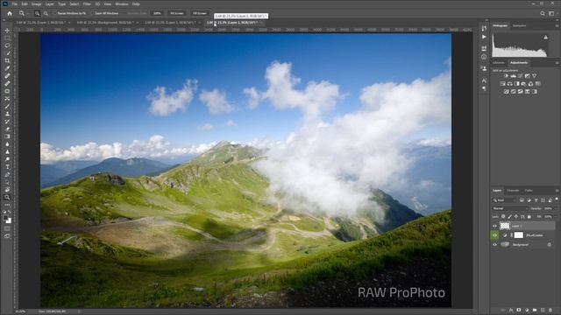Viewport: 561px width, 315px height.
Task: Select the Hand tool
Action: (7, 190)
